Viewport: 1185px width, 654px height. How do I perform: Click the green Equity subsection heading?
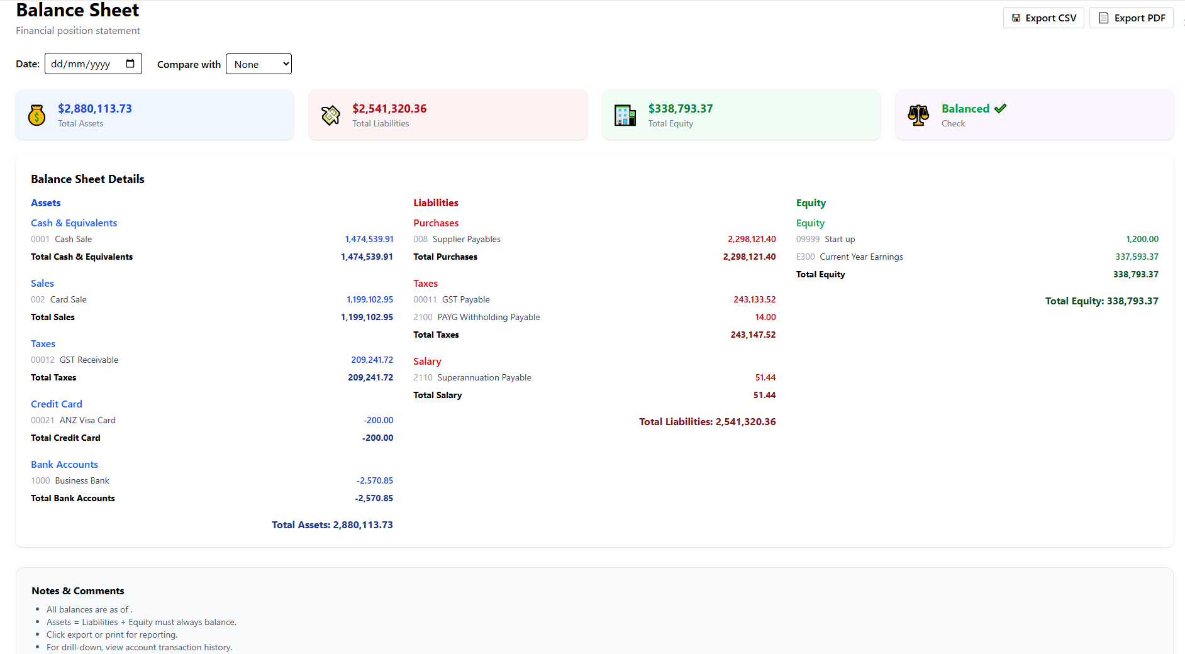click(x=810, y=223)
